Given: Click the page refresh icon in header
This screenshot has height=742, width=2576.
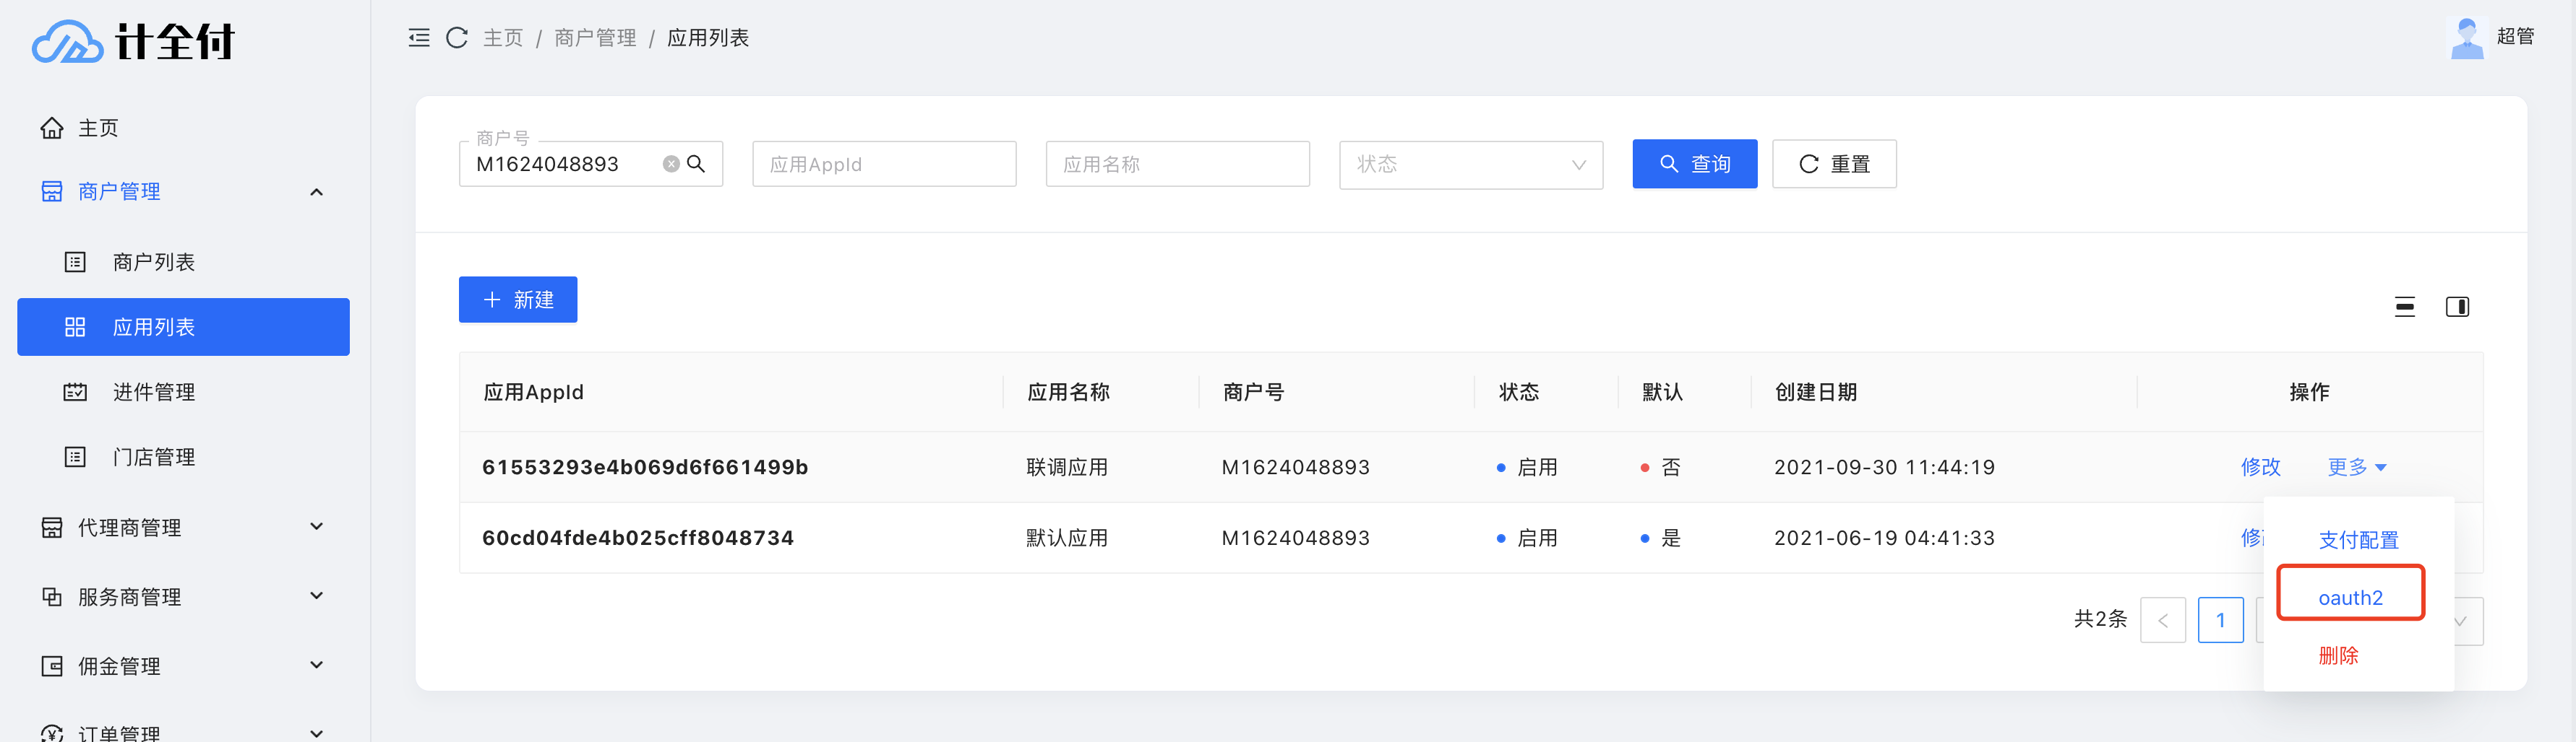Looking at the screenshot, I should (457, 38).
